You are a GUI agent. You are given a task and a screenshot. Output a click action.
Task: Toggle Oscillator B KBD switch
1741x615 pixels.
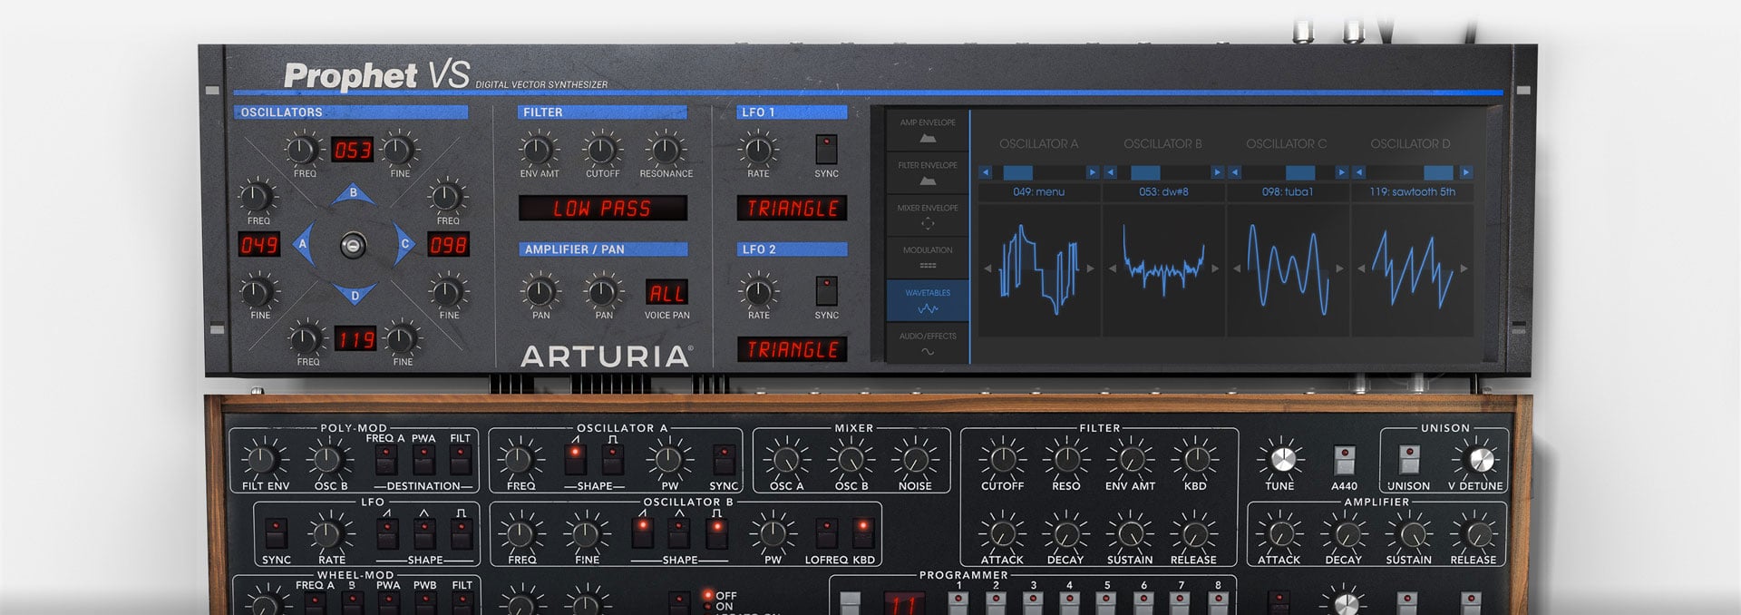(x=862, y=533)
